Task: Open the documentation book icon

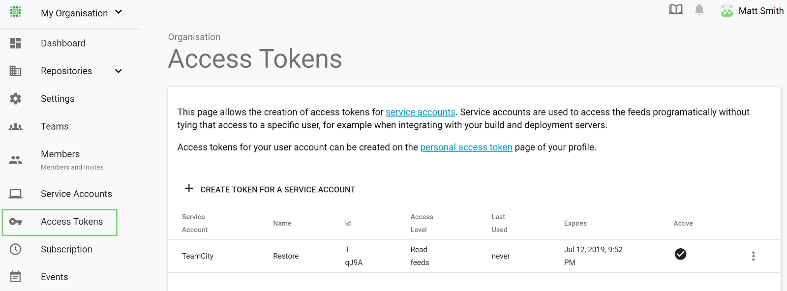Action: pos(676,9)
